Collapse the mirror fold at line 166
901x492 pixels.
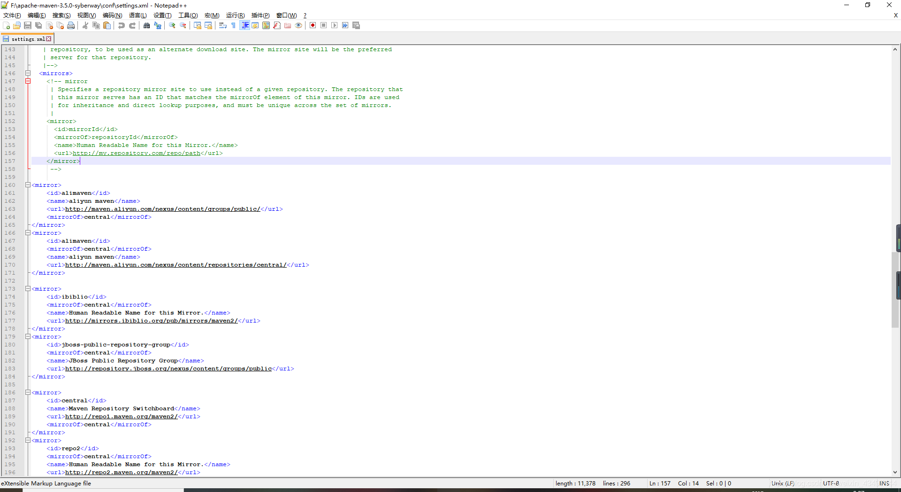(x=28, y=233)
